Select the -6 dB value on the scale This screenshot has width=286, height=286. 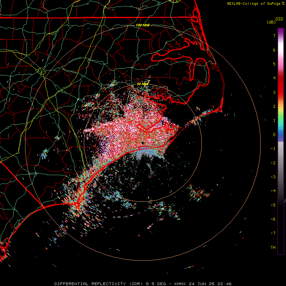(273, 219)
